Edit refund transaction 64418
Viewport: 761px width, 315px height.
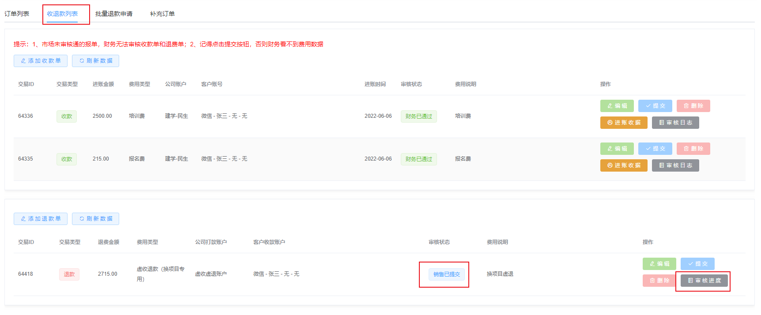click(659, 264)
